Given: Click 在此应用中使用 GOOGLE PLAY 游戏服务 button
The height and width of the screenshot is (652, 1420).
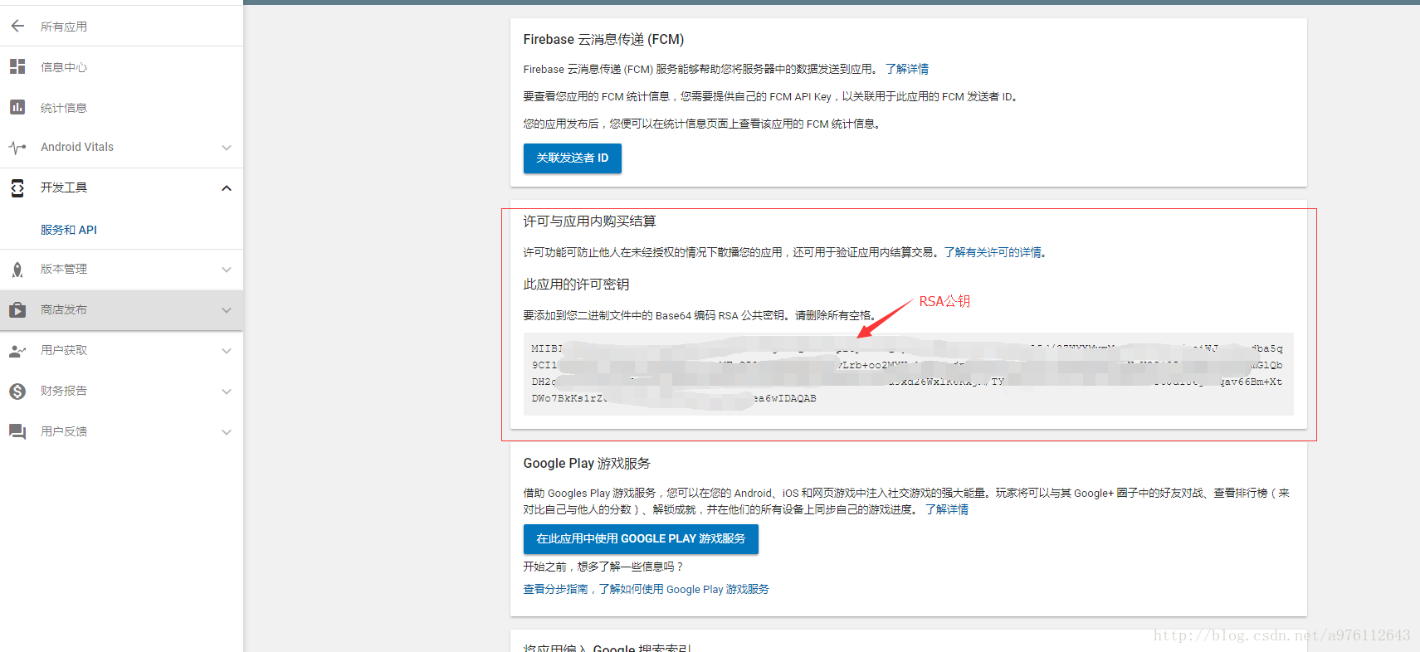Looking at the screenshot, I should (x=641, y=539).
